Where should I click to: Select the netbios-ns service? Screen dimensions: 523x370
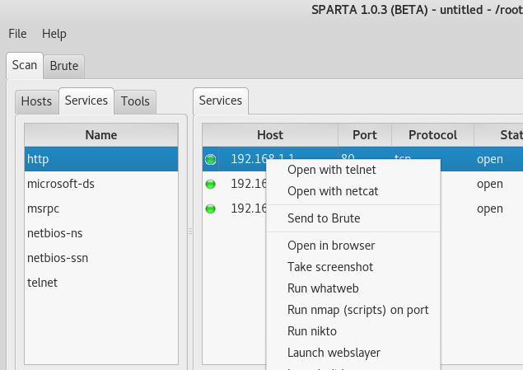click(x=101, y=233)
